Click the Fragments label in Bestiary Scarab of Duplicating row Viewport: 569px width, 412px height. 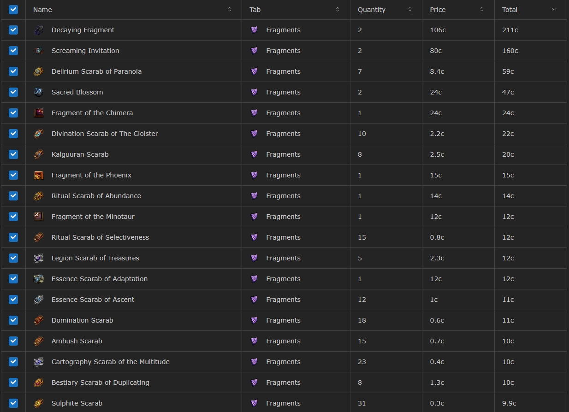tap(283, 383)
